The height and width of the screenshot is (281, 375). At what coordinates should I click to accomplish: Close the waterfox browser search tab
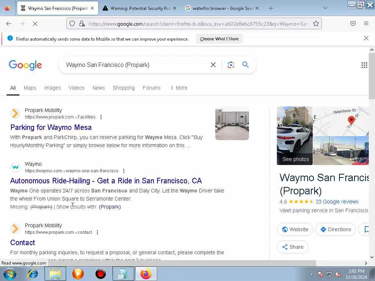click(257, 8)
